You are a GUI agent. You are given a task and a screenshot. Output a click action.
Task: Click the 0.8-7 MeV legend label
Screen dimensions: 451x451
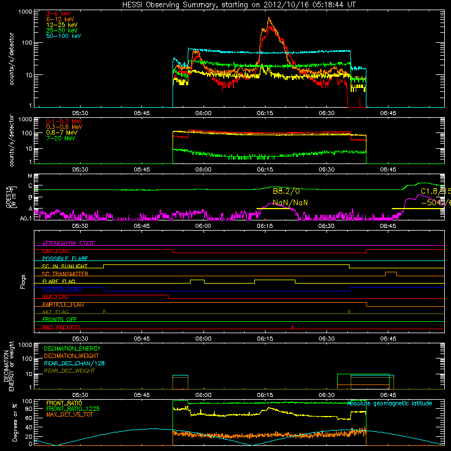tap(61, 132)
